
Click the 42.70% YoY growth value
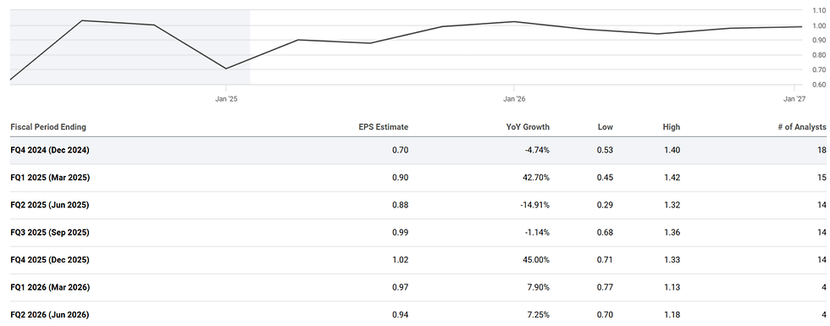(x=535, y=178)
